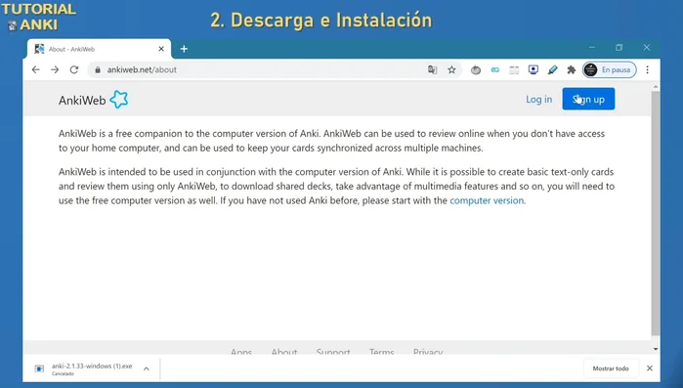Click the scrollbar down arrow

tap(656, 349)
